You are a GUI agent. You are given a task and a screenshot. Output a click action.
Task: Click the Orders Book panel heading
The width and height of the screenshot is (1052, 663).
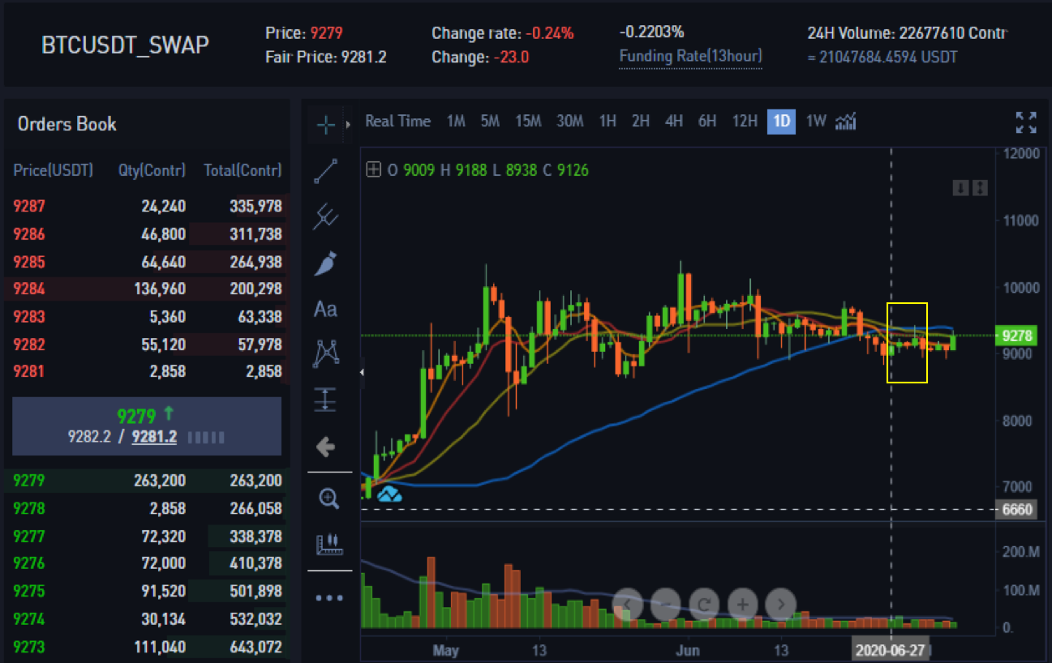(x=67, y=124)
